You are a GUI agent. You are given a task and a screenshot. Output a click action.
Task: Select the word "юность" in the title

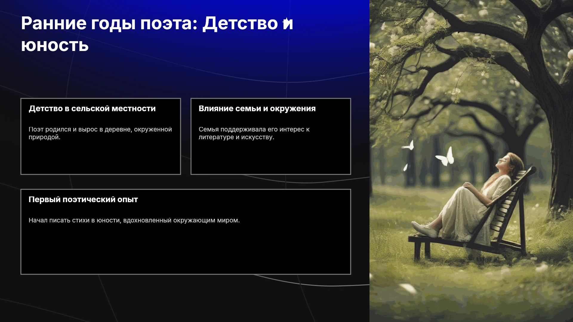pos(55,46)
